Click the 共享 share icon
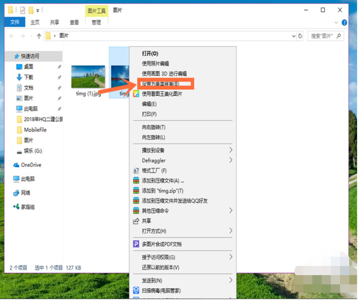 [x=136, y=221]
